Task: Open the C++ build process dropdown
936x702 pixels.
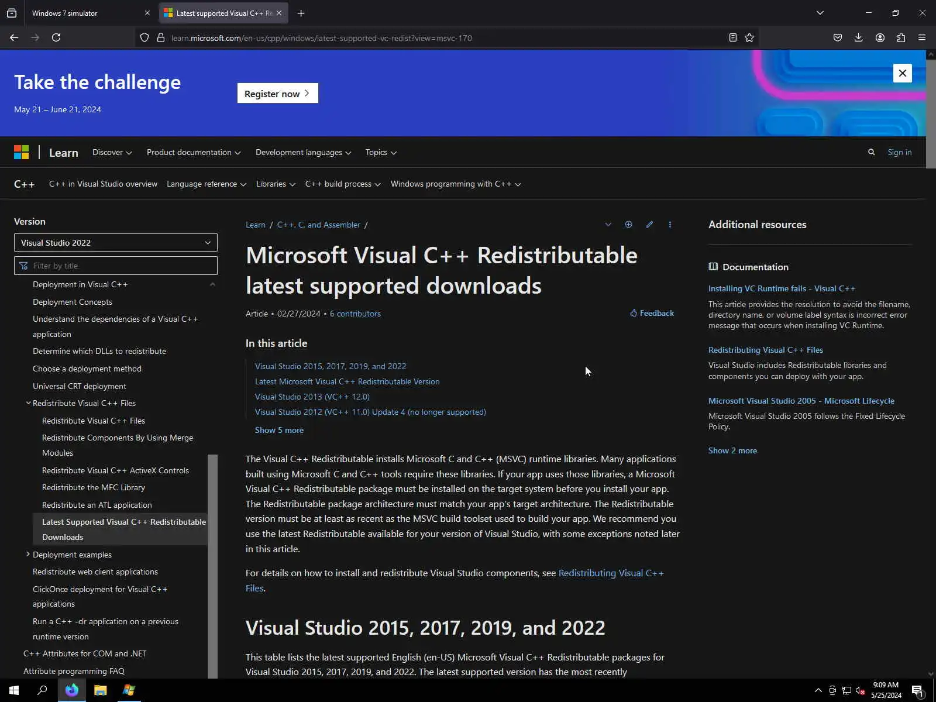Action: (343, 184)
